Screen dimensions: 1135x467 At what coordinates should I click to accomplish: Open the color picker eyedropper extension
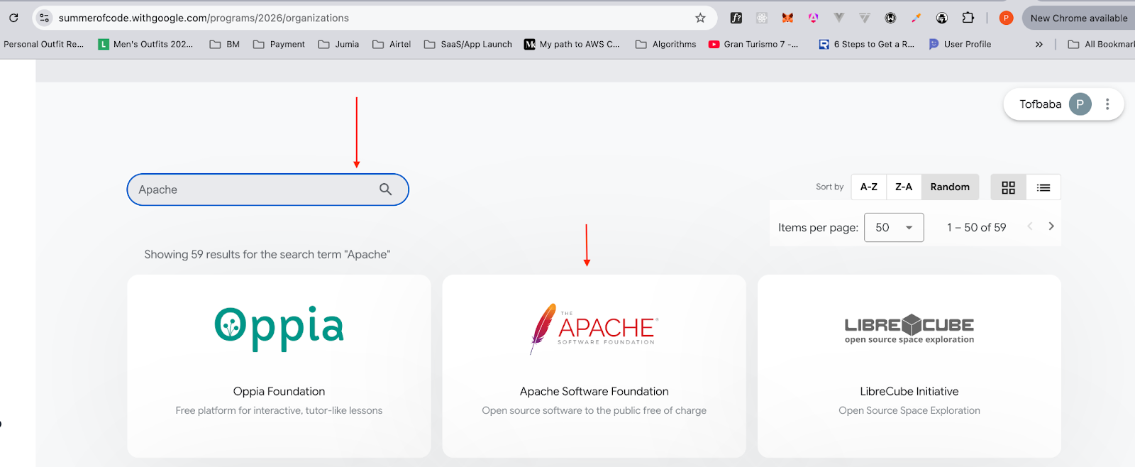916,18
